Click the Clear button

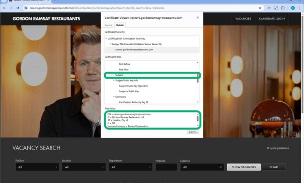274,167
